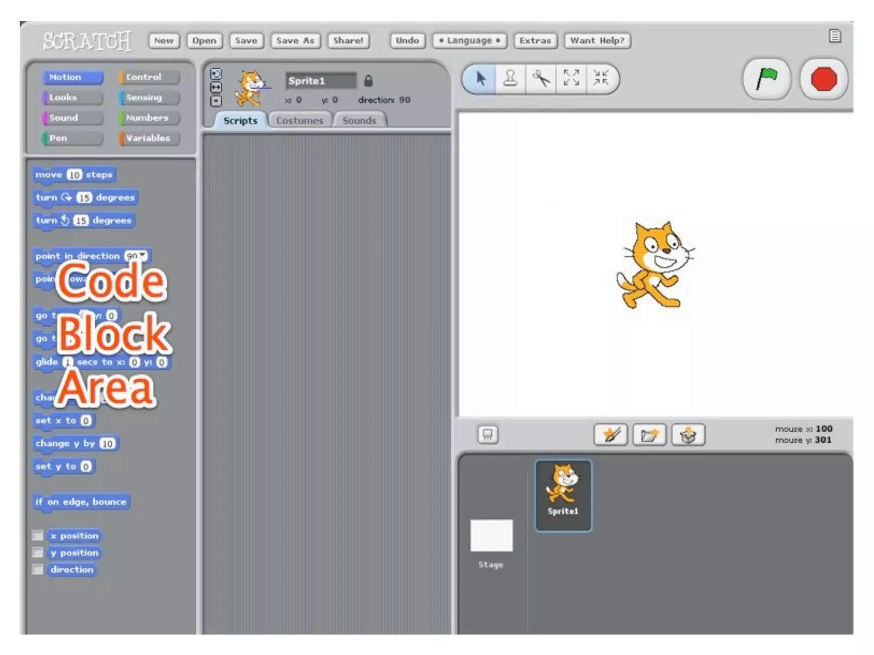The width and height of the screenshot is (874, 655).
Task: Click the paint new sprite button
Action: coord(611,435)
